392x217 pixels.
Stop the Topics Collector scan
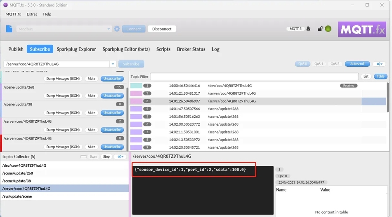[106, 156]
